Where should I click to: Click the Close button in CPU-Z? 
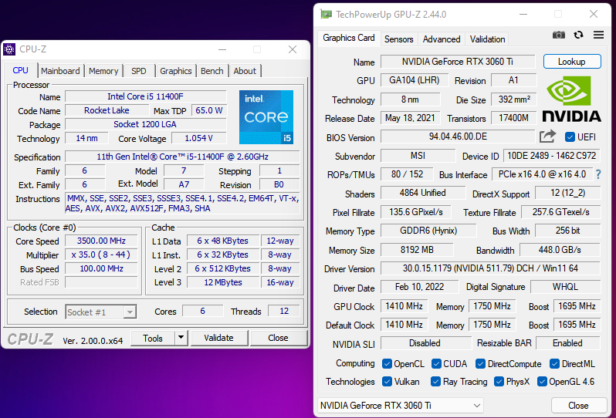tap(278, 338)
